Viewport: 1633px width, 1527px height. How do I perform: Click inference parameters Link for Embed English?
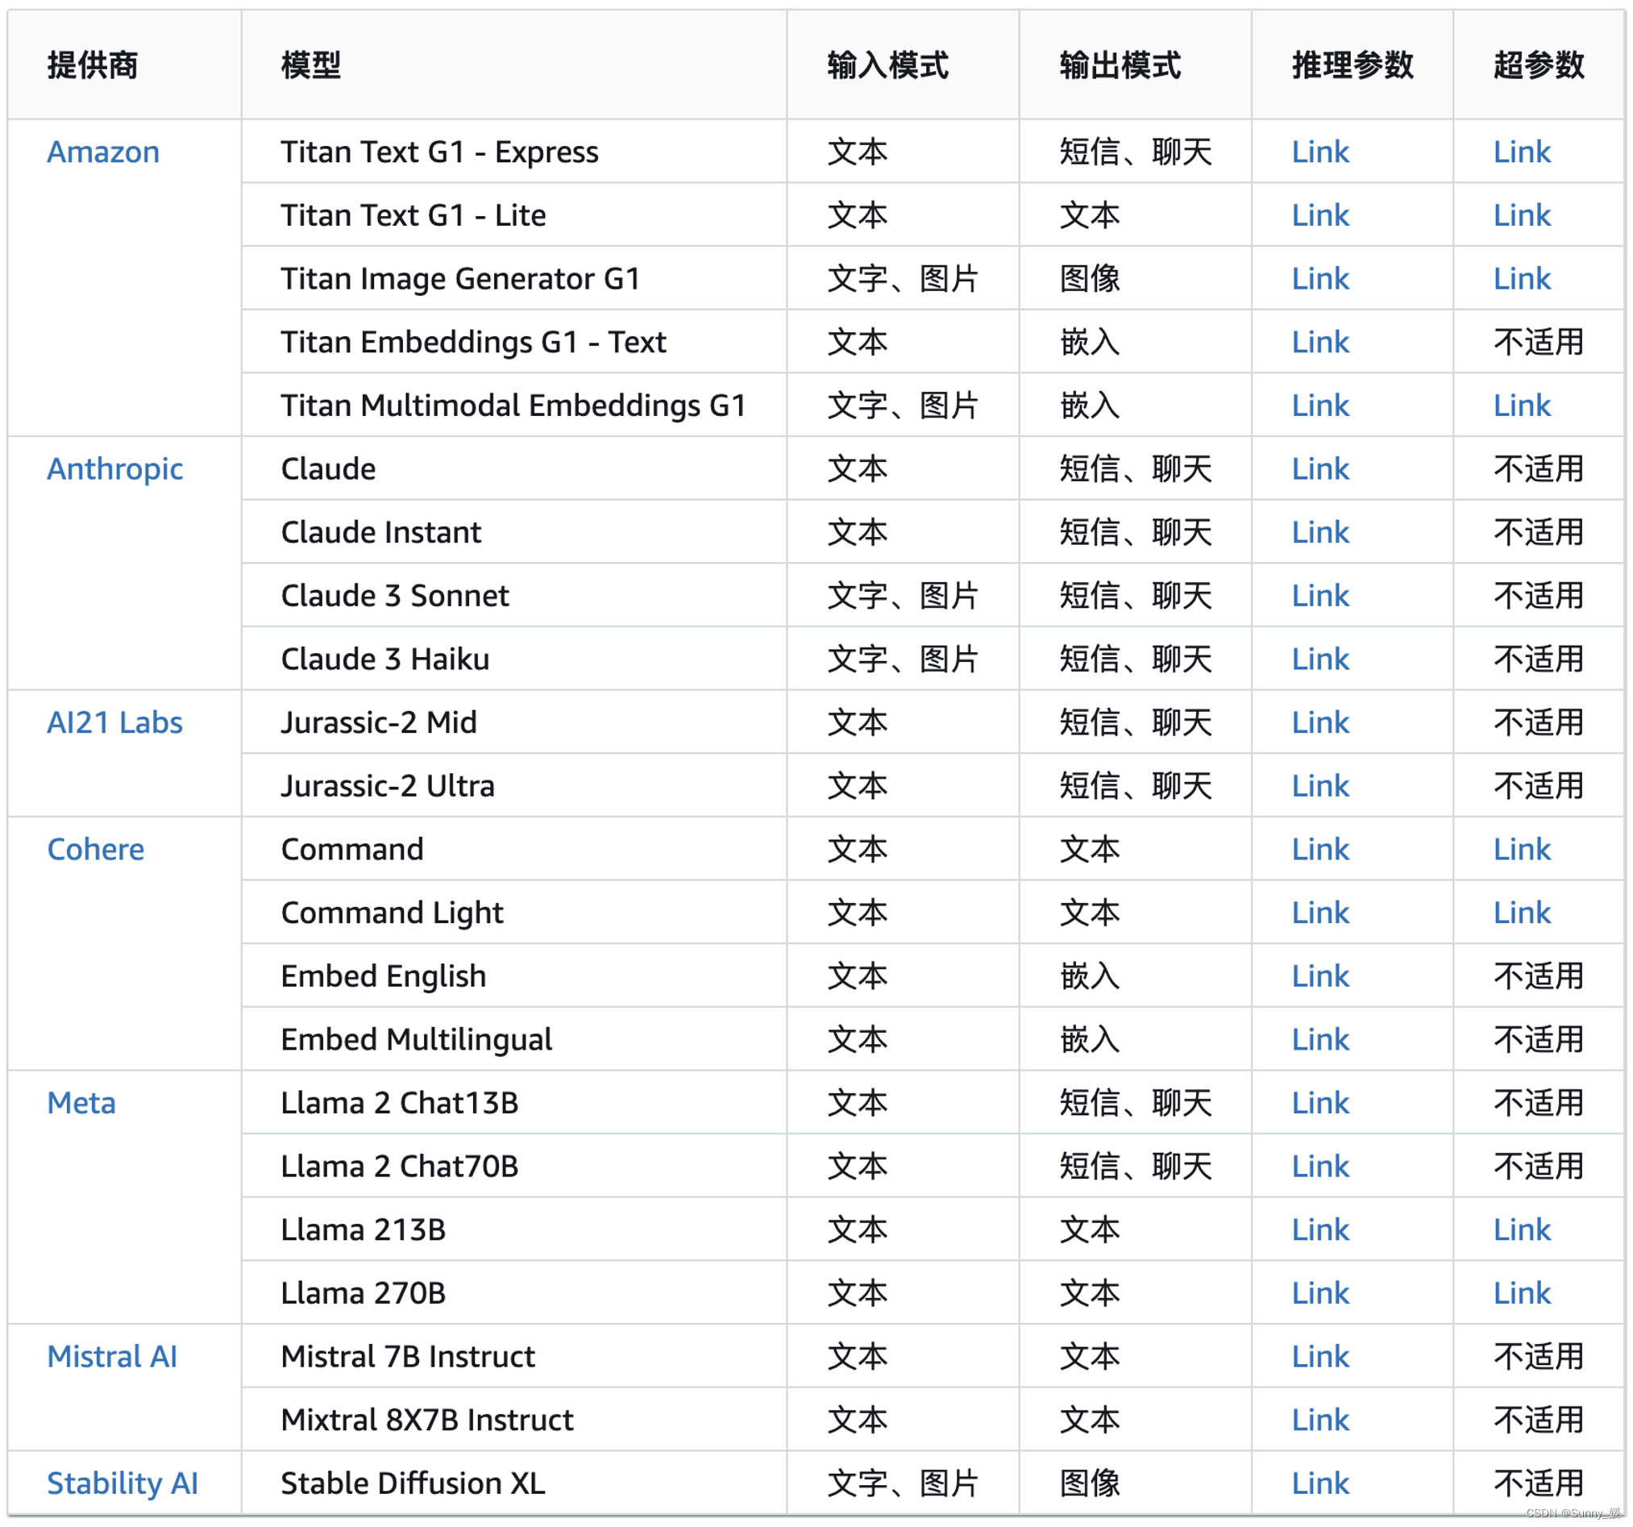pyautogui.click(x=1320, y=976)
